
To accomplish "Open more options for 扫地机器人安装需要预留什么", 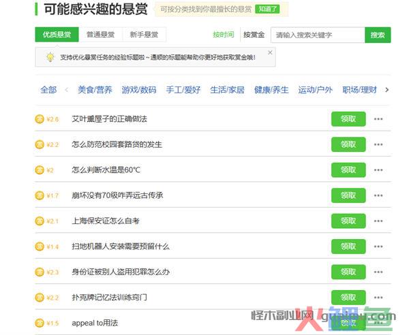I will pos(378,246).
